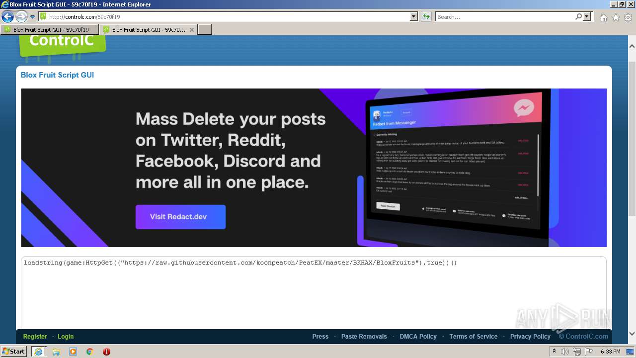The width and height of the screenshot is (636, 358).
Task: Click the Show desktop button
Action: [631, 352]
